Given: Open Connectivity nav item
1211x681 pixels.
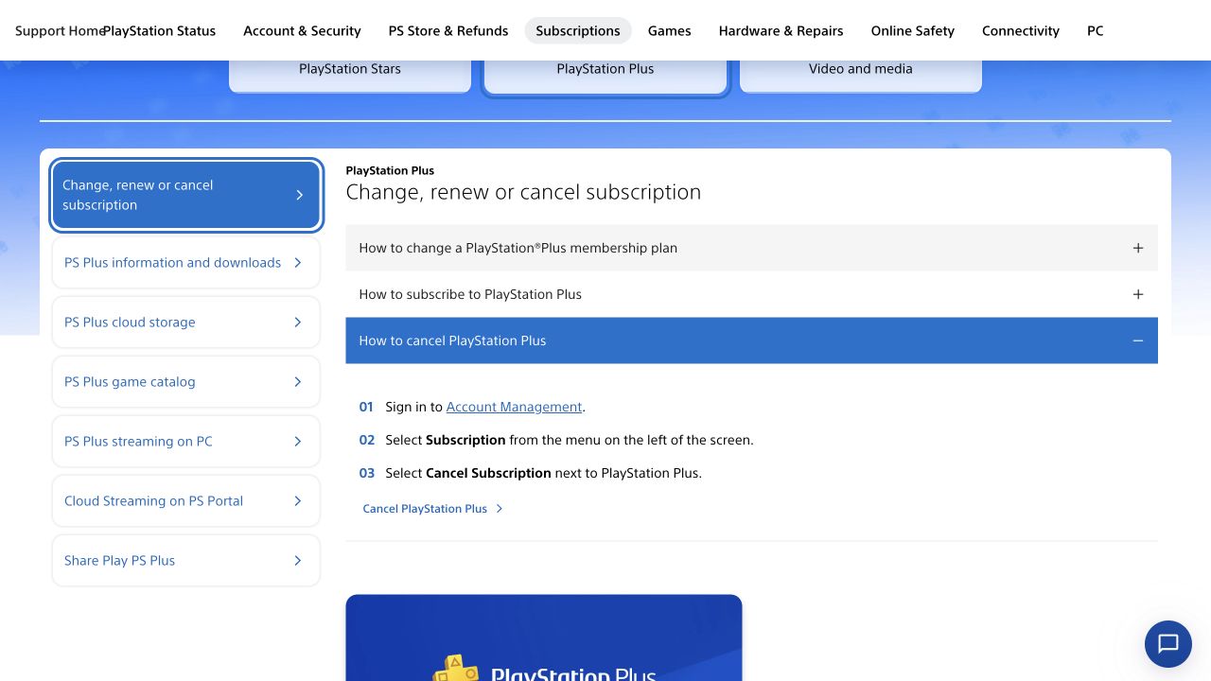Looking at the screenshot, I should pyautogui.click(x=1021, y=30).
